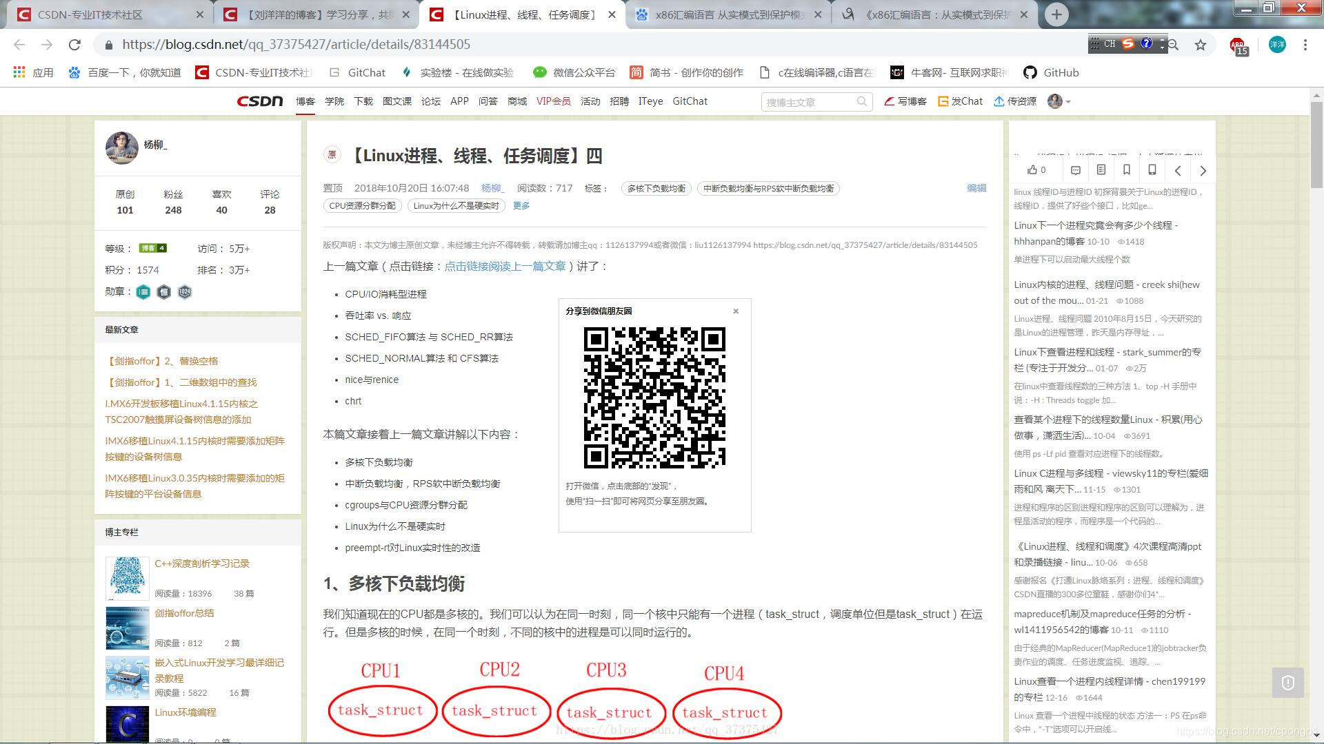This screenshot has height=744, width=1324.
Task: Open the 论坛 navigation item
Action: tap(431, 101)
